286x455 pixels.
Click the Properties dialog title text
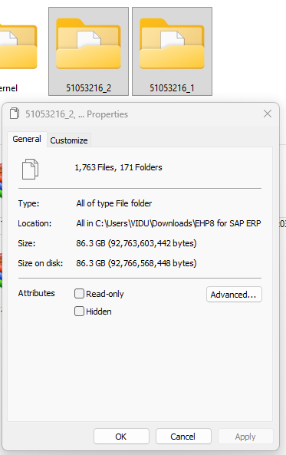(77, 114)
